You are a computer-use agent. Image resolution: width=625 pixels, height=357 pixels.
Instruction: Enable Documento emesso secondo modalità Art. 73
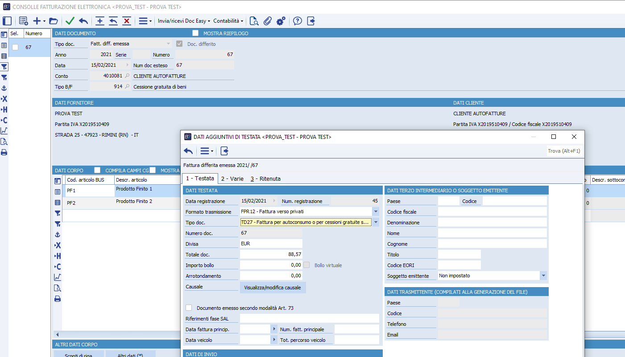tap(189, 308)
